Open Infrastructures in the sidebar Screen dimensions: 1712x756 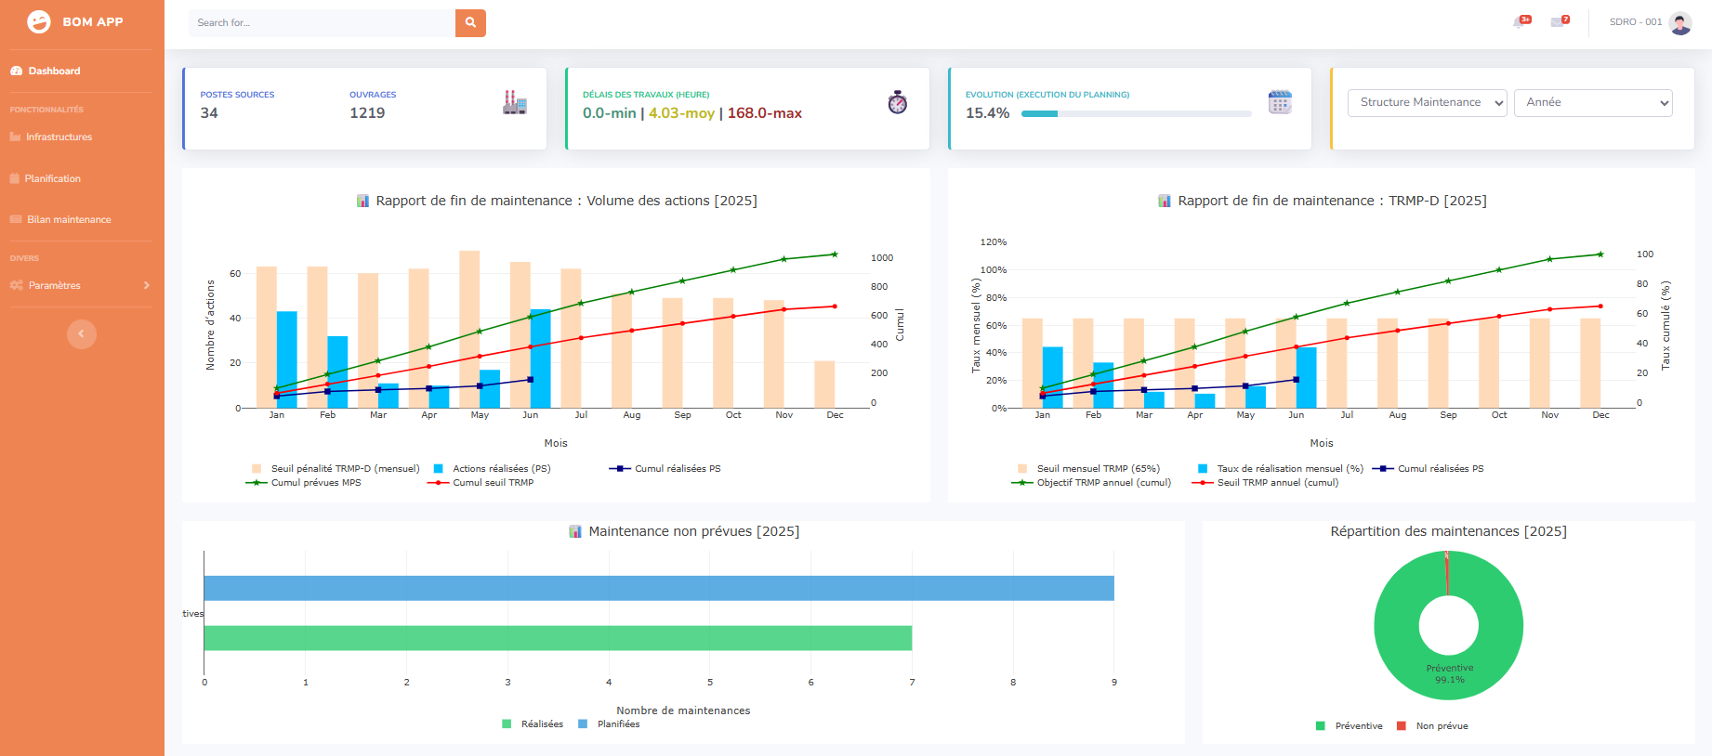tap(59, 137)
